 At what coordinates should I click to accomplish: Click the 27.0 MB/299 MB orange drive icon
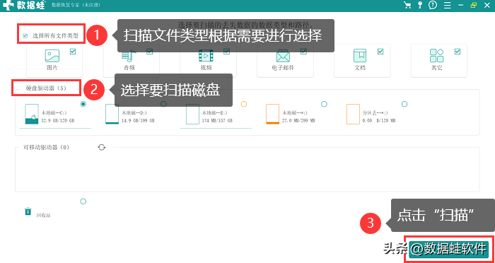tap(273, 115)
